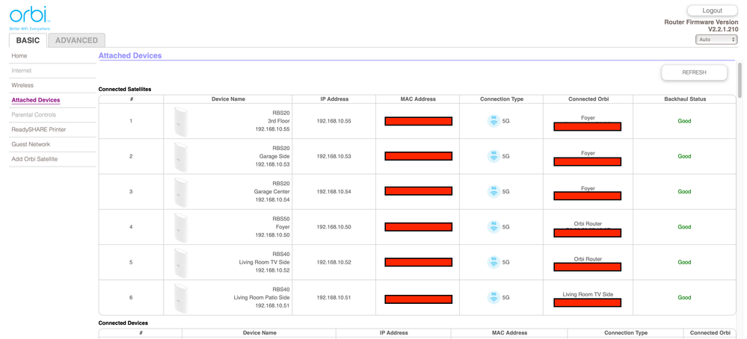This screenshot has height=339, width=747.
Task: Click Good backhaul status for 3rd Floor
Action: point(685,121)
